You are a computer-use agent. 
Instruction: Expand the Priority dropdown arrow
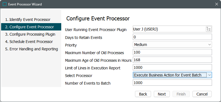pos(209,45)
